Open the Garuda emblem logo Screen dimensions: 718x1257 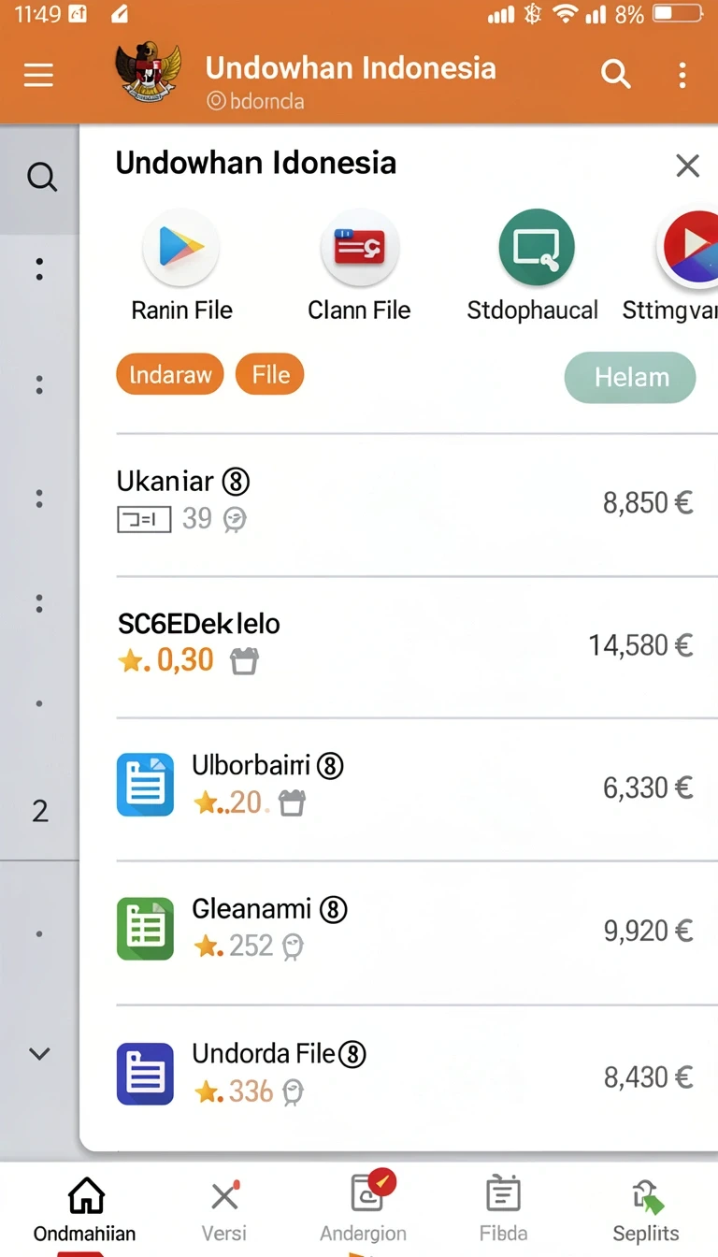click(x=148, y=73)
